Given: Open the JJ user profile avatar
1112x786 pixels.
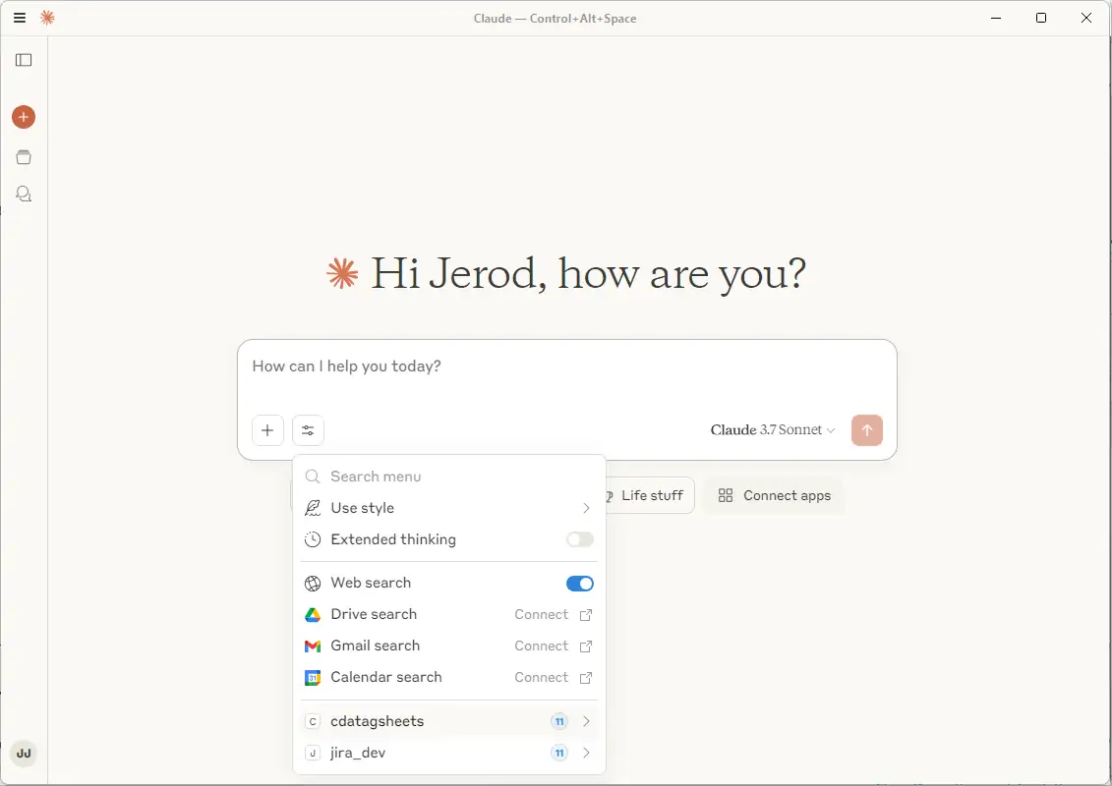Looking at the screenshot, I should tap(24, 754).
